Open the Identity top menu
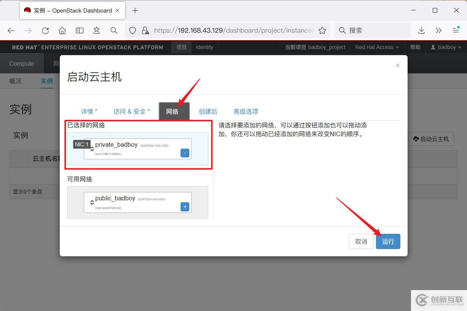The height and width of the screenshot is (311, 467). click(205, 47)
